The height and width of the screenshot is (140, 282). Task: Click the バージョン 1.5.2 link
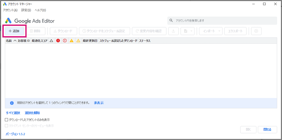click(15, 134)
